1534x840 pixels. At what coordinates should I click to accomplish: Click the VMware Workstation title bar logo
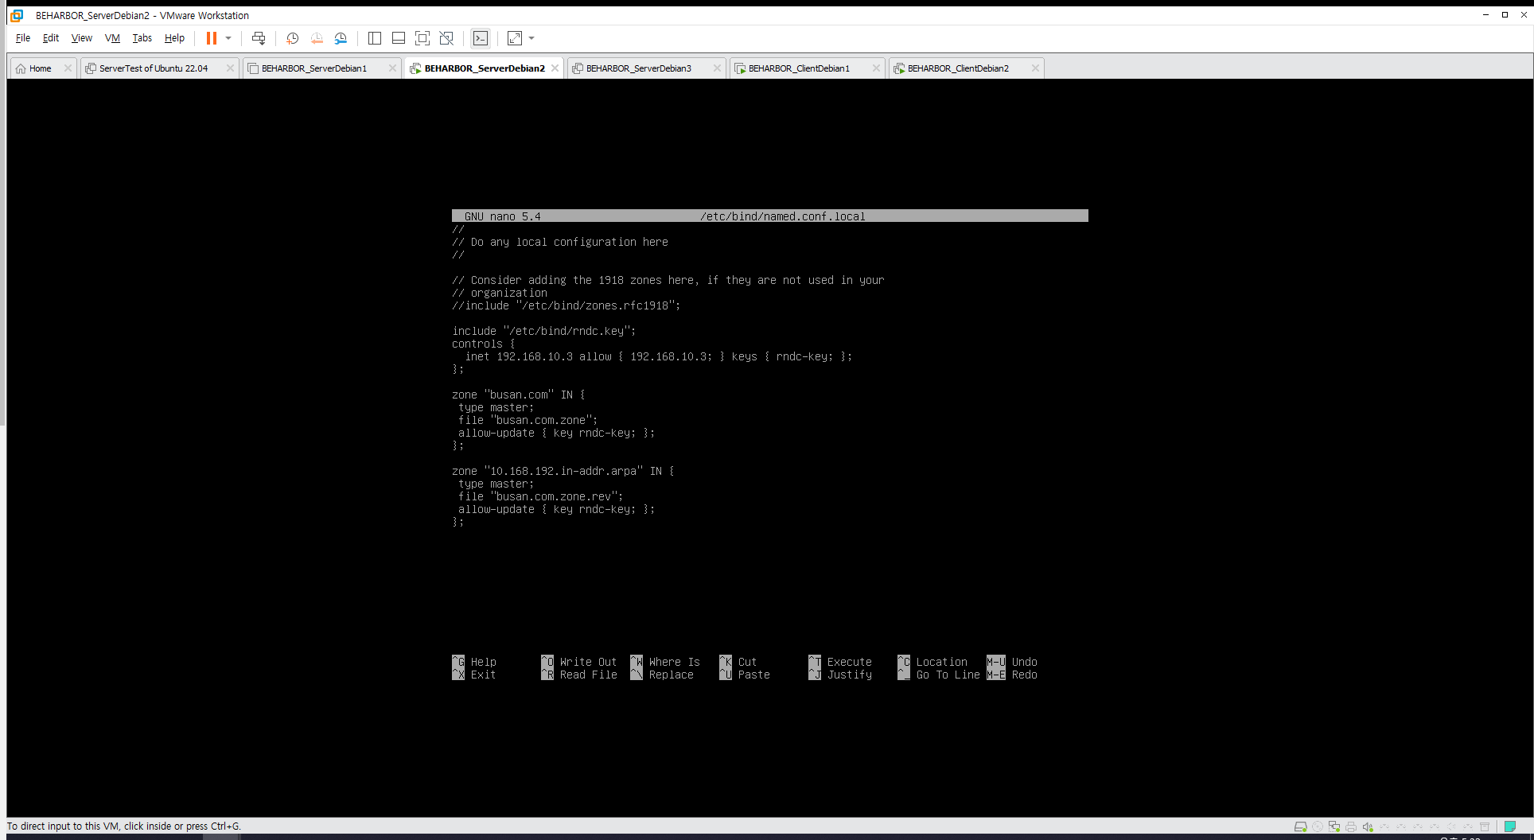click(x=17, y=15)
